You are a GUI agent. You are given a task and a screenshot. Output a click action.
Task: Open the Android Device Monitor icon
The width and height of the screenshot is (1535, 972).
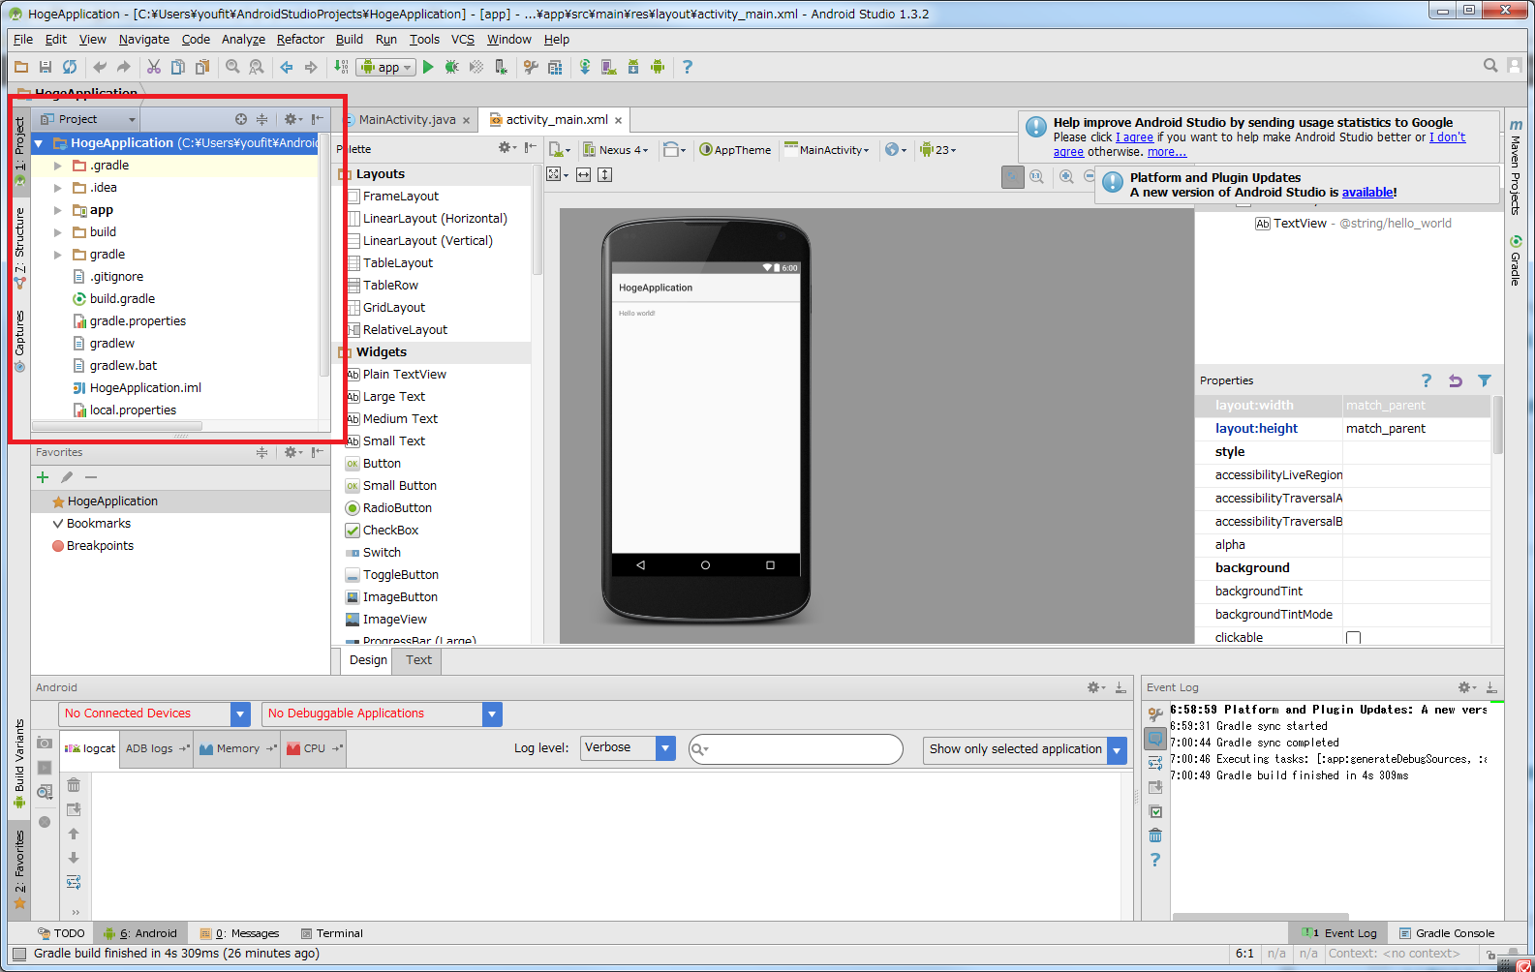tap(658, 67)
